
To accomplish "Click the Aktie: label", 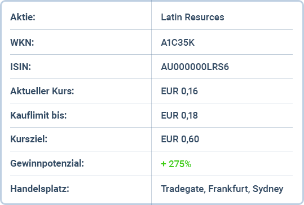I will click(x=23, y=17).
